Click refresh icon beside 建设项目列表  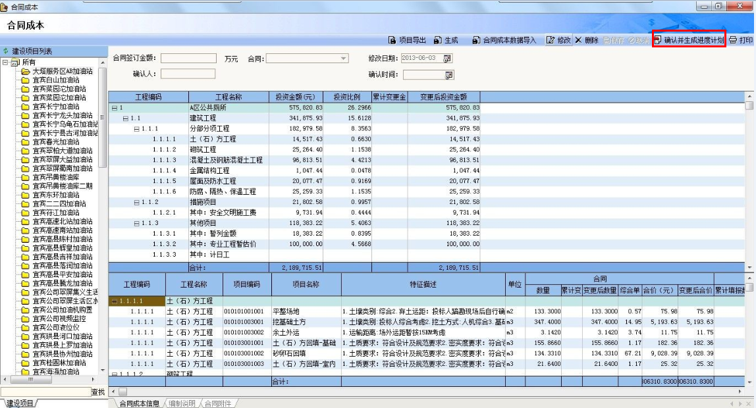[x=6, y=51]
